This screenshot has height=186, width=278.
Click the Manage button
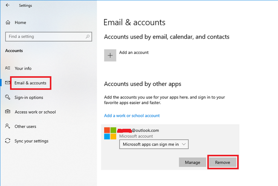(x=192, y=162)
